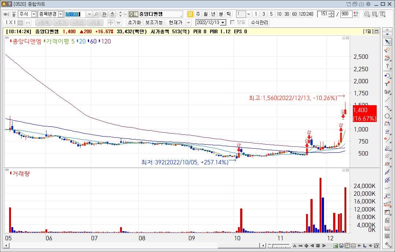395x252 pixels.
Task: Click the crosshair move icon in toolbar
Action: [111, 23]
